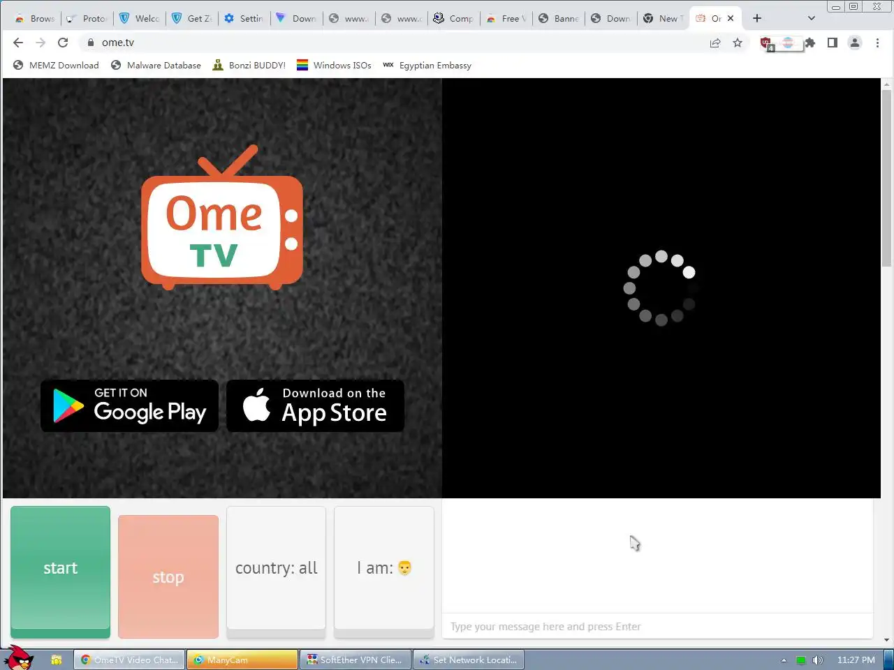The image size is (894, 670).
Task: Switch to the New T tab
Action: coord(664,18)
